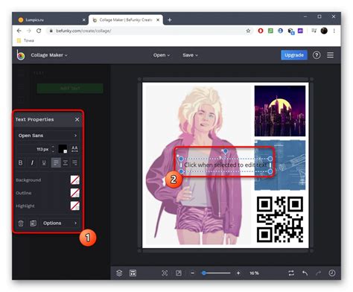
Task: Redo the last action
Action: tap(318, 273)
